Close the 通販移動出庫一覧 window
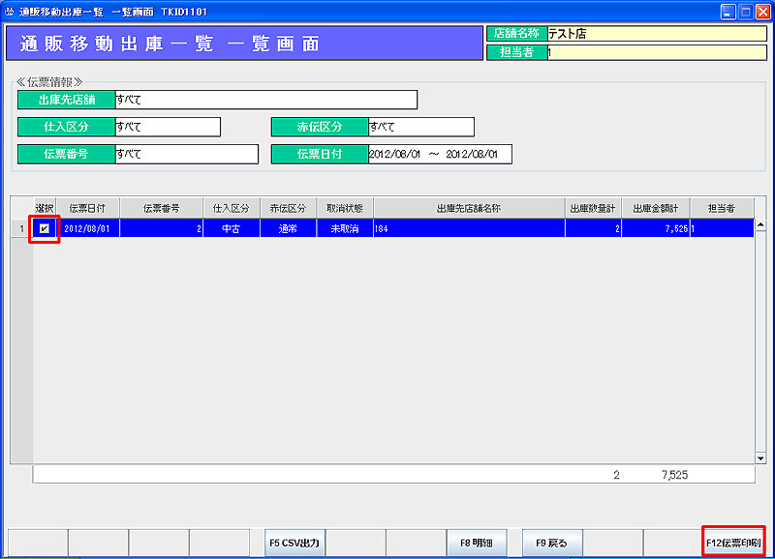The width and height of the screenshot is (775, 559). coord(762,12)
